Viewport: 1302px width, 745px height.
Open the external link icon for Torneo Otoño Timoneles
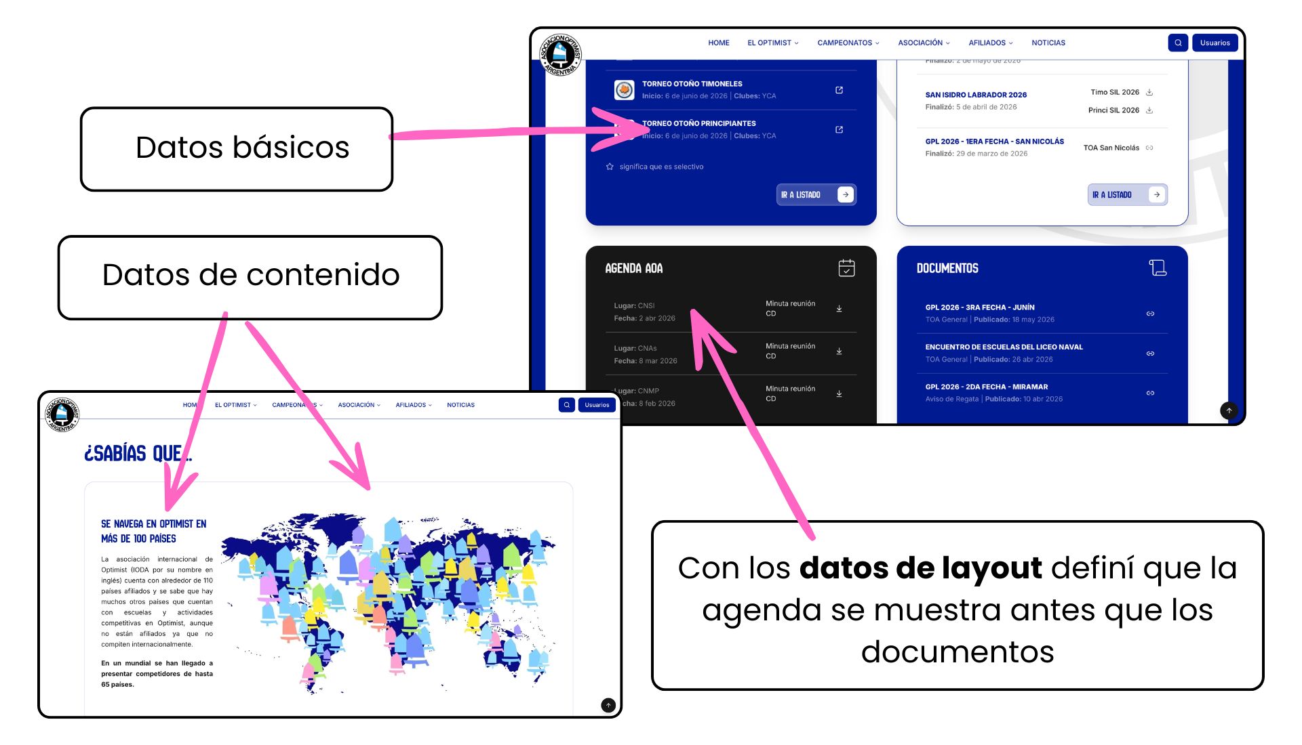tap(839, 90)
